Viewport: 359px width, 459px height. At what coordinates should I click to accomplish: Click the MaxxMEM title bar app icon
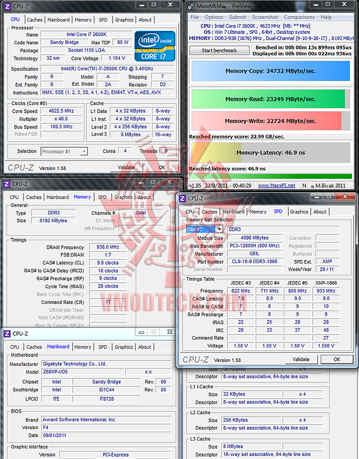pyautogui.click(x=191, y=6)
